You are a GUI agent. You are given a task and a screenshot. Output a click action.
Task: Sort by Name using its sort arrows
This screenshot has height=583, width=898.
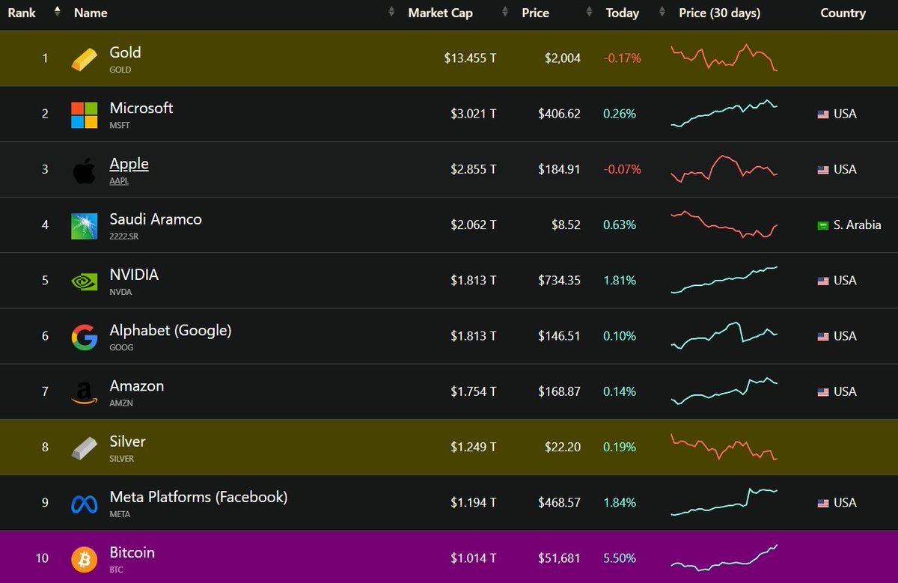coord(391,12)
